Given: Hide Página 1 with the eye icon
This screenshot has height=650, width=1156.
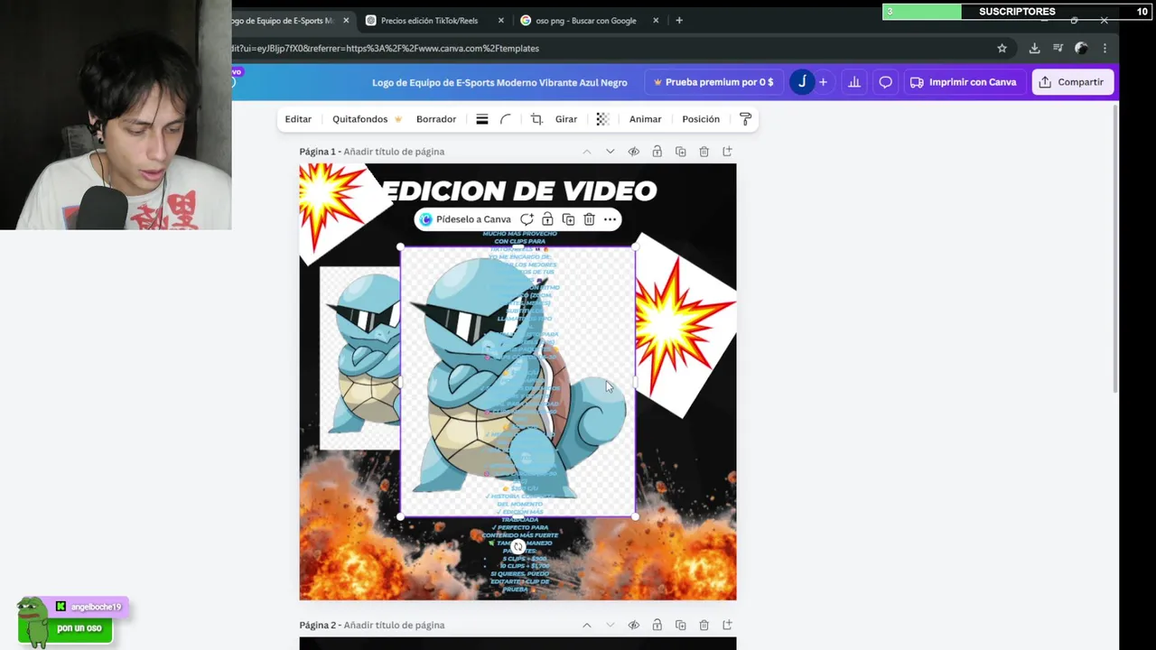Looking at the screenshot, I should [x=634, y=152].
